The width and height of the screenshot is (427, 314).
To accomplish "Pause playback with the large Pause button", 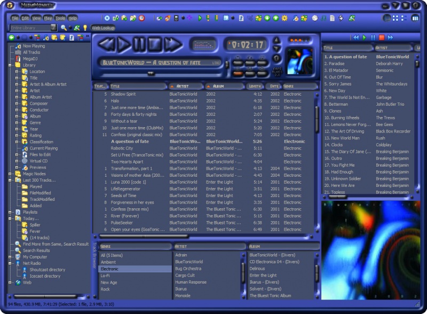I will (x=139, y=44).
